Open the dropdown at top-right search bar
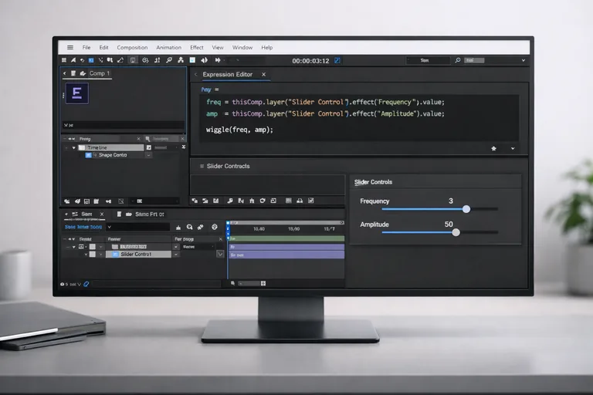This screenshot has width=593, height=395. (523, 60)
